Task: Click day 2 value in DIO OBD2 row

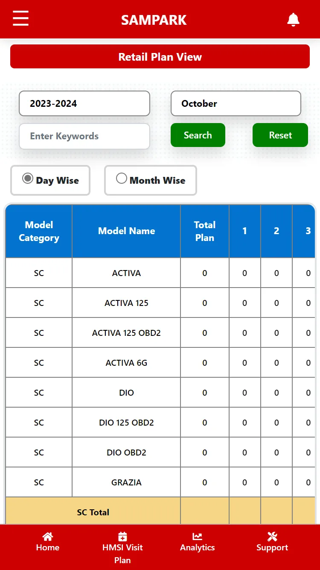Action: coord(276,452)
